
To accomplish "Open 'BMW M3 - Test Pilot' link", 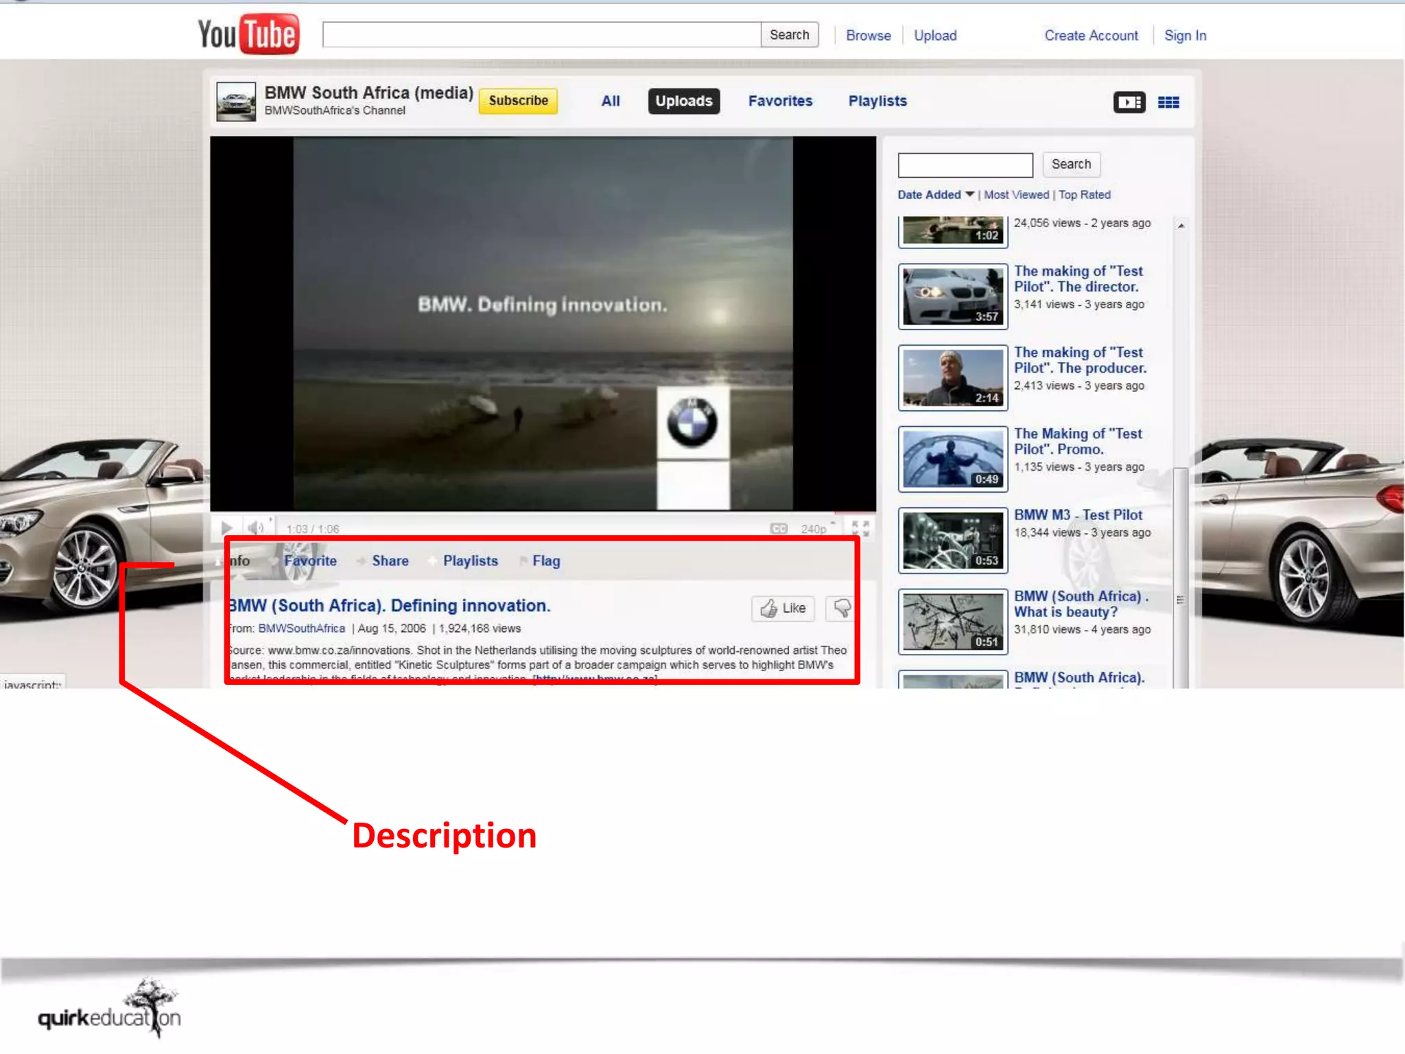I will point(1078,515).
